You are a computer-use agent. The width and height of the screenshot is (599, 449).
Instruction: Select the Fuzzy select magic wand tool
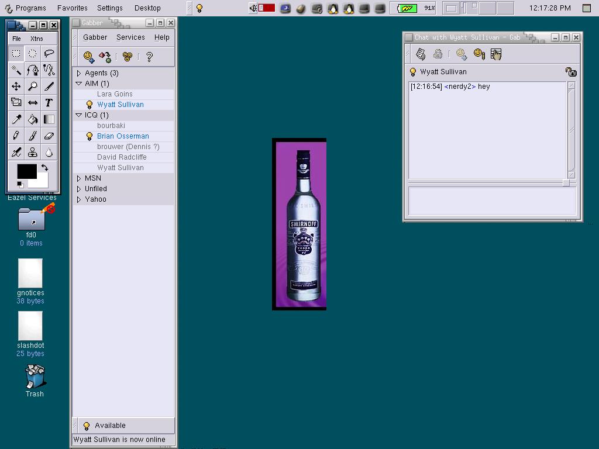16,70
